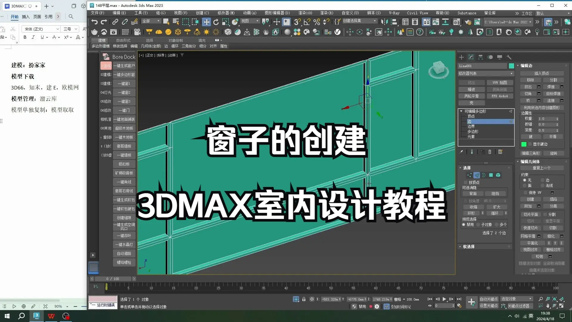Enable the 按顶点 checkbox
Image resolution: width=572 pixels, height=322 pixels.
(466, 182)
